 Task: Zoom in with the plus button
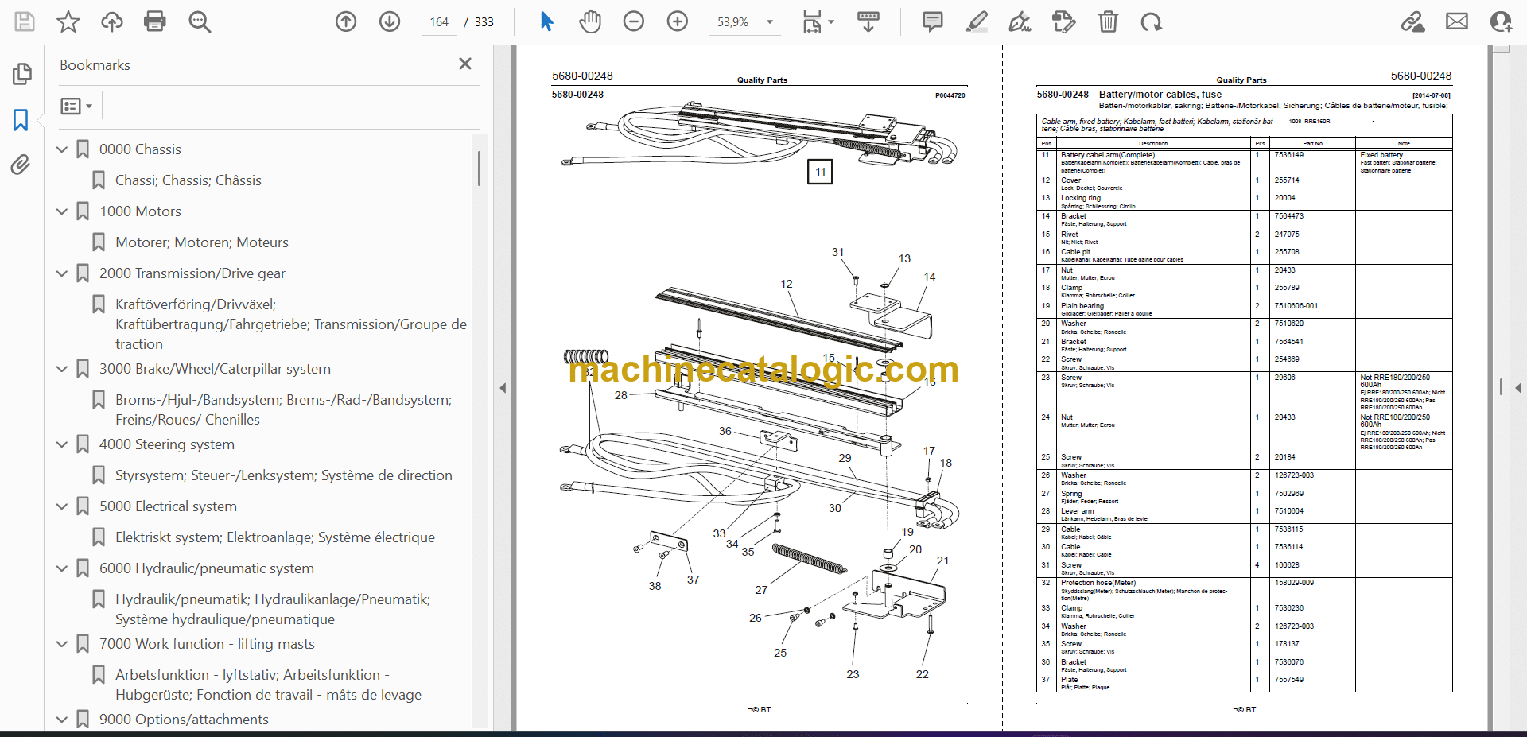point(678,21)
